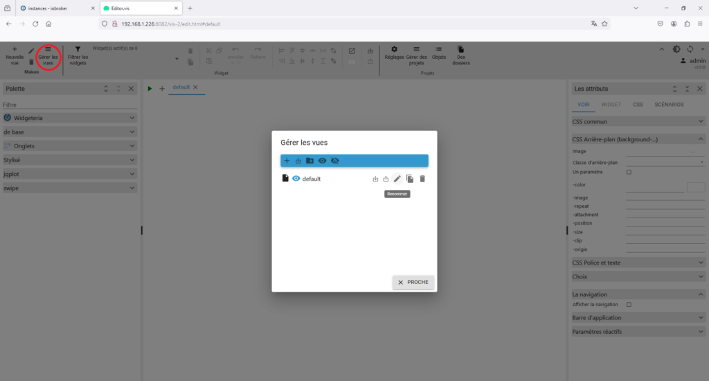Click the -color input field

point(655,187)
